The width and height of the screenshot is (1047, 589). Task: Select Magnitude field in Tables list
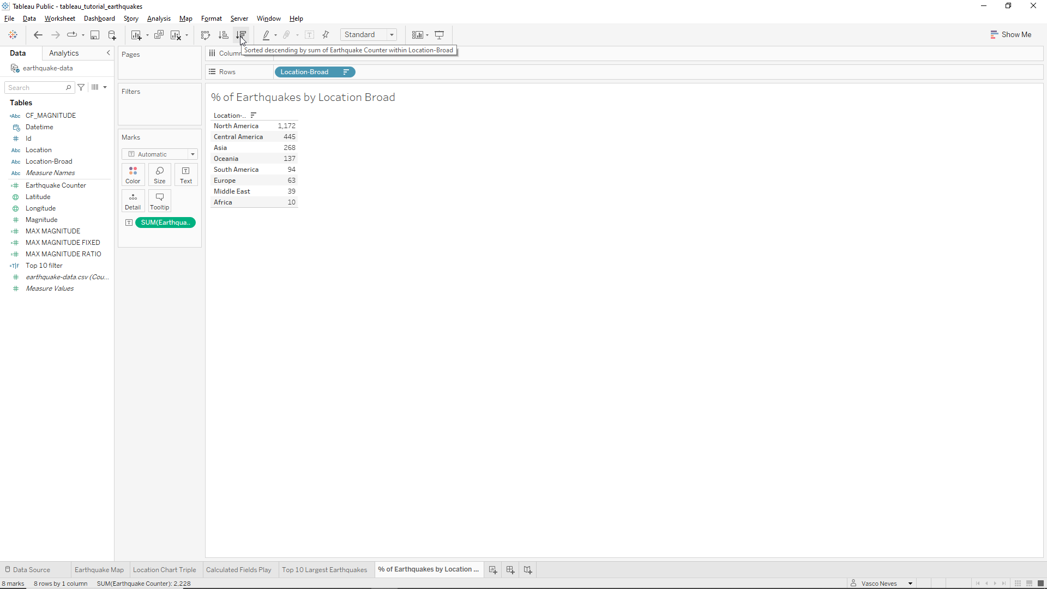click(41, 220)
